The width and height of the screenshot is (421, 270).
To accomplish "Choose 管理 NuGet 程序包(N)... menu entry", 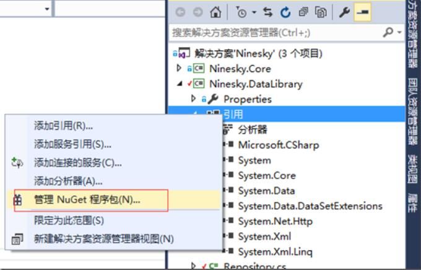I will click(113, 200).
